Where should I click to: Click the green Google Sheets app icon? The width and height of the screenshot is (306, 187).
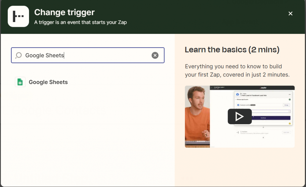(x=20, y=82)
